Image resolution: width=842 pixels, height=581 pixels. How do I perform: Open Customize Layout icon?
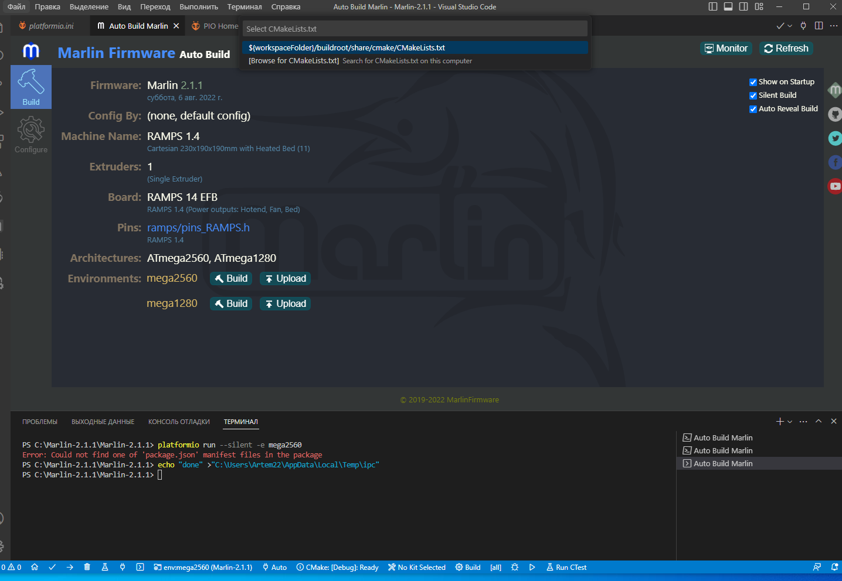tap(759, 6)
